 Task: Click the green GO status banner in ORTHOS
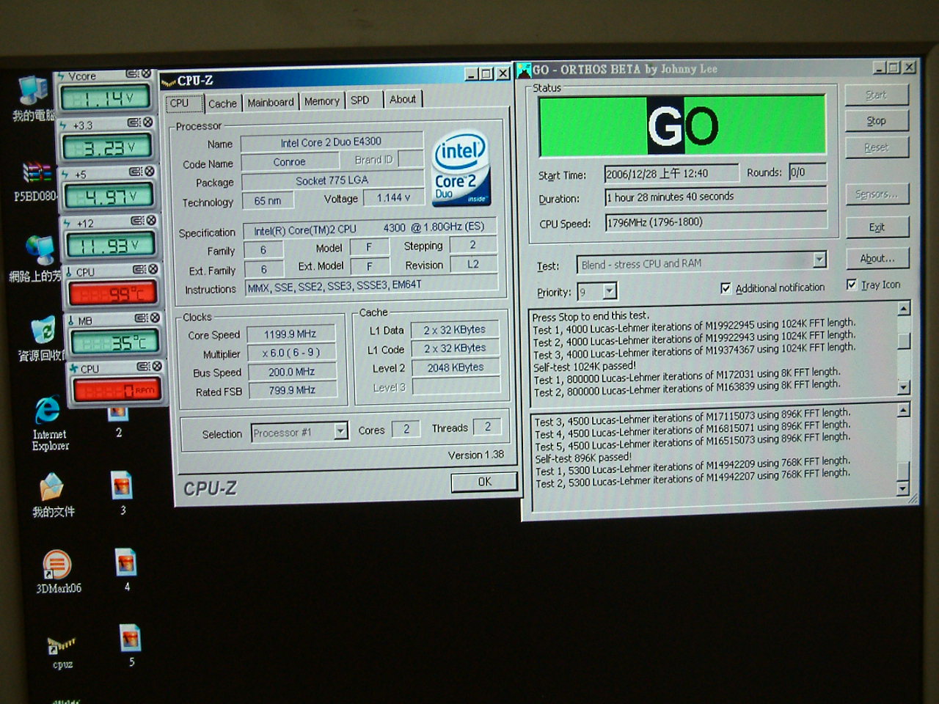(682, 125)
